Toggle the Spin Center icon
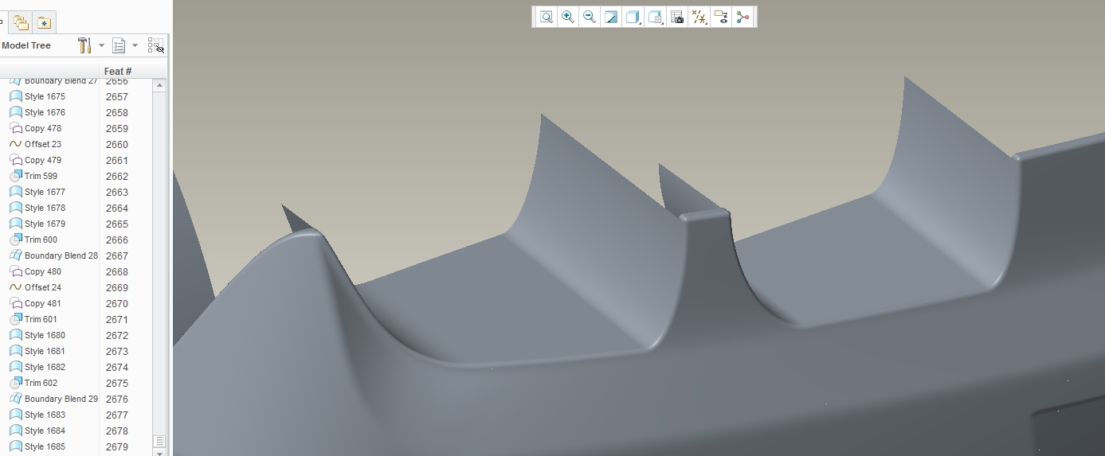The image size is (1105, 456). coord(743,17)
